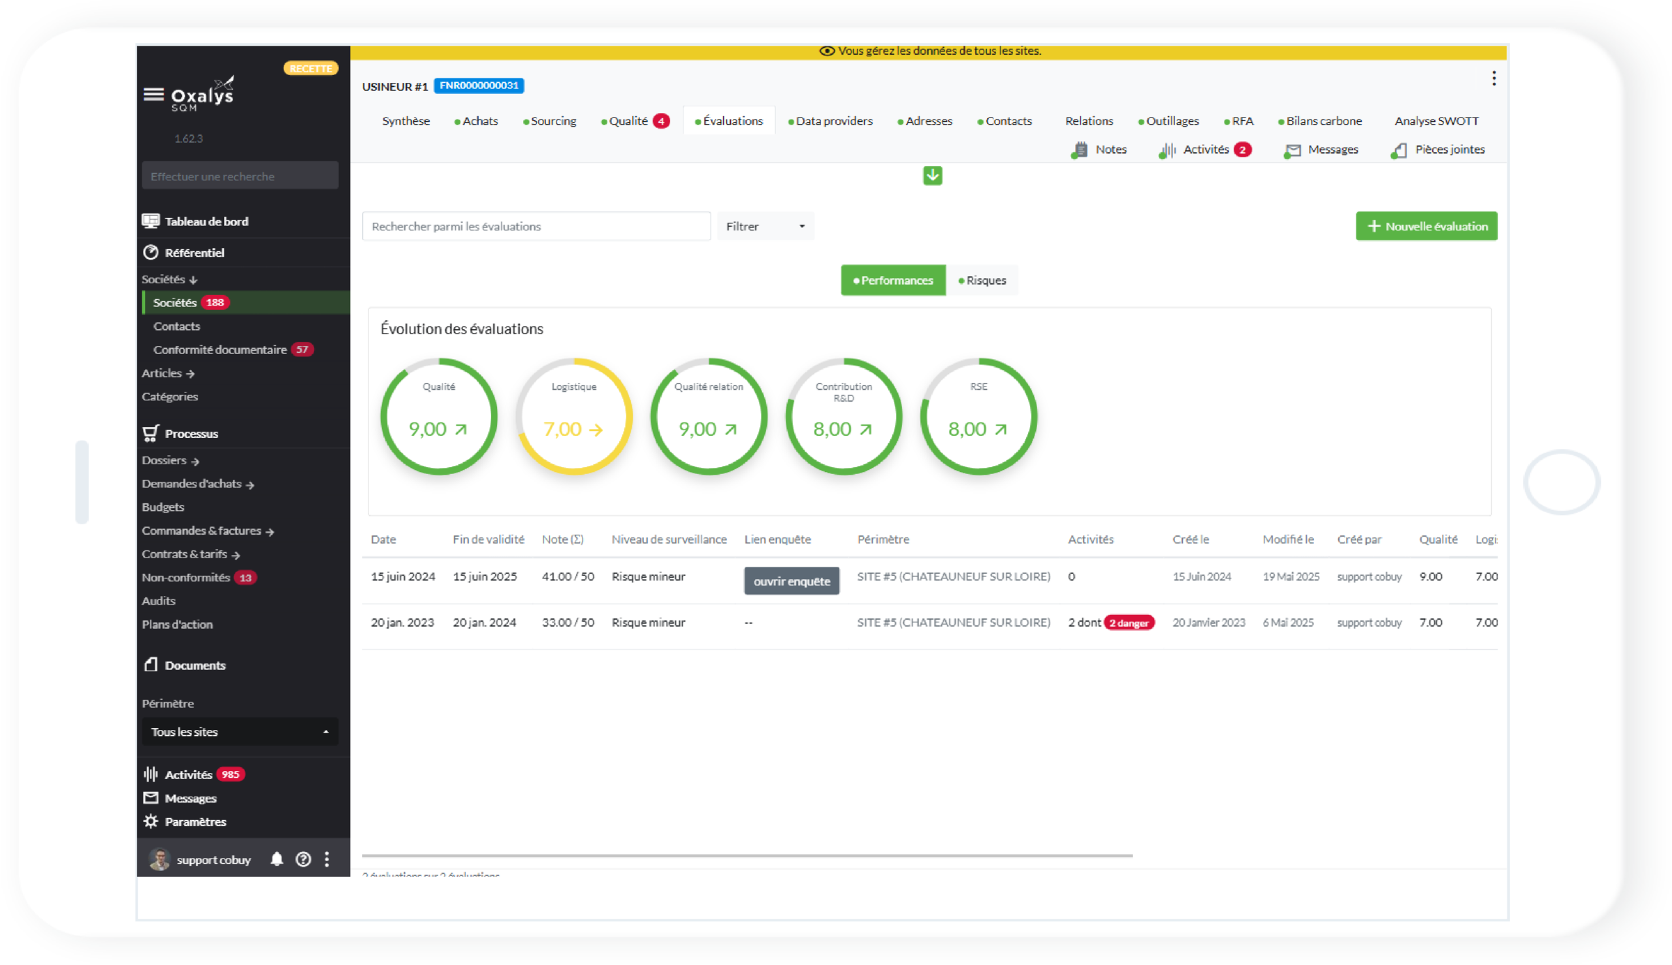The image size is (1672, 965).
Task: Open supplier header kebab menu
Action: pos(1493,79)
